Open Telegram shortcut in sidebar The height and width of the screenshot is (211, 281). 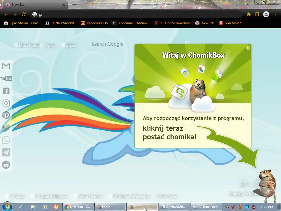point(6,152)
